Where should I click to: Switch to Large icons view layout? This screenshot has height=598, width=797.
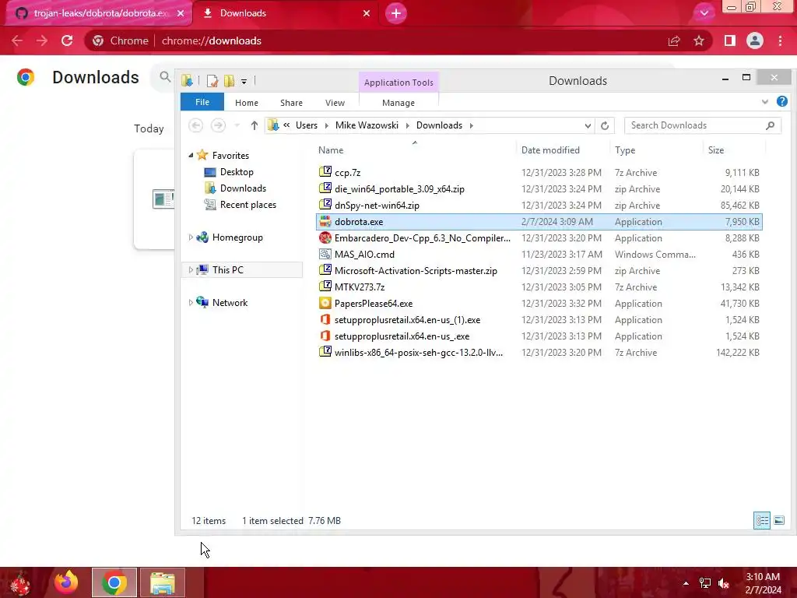(x=778, y=520)
